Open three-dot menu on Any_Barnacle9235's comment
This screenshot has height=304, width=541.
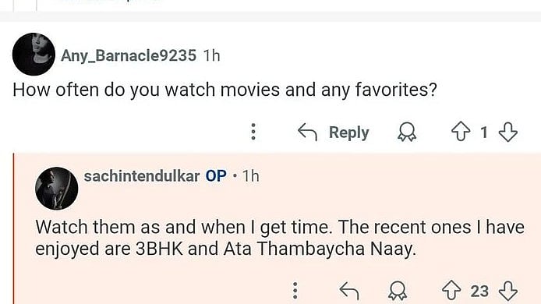point(253,132)
